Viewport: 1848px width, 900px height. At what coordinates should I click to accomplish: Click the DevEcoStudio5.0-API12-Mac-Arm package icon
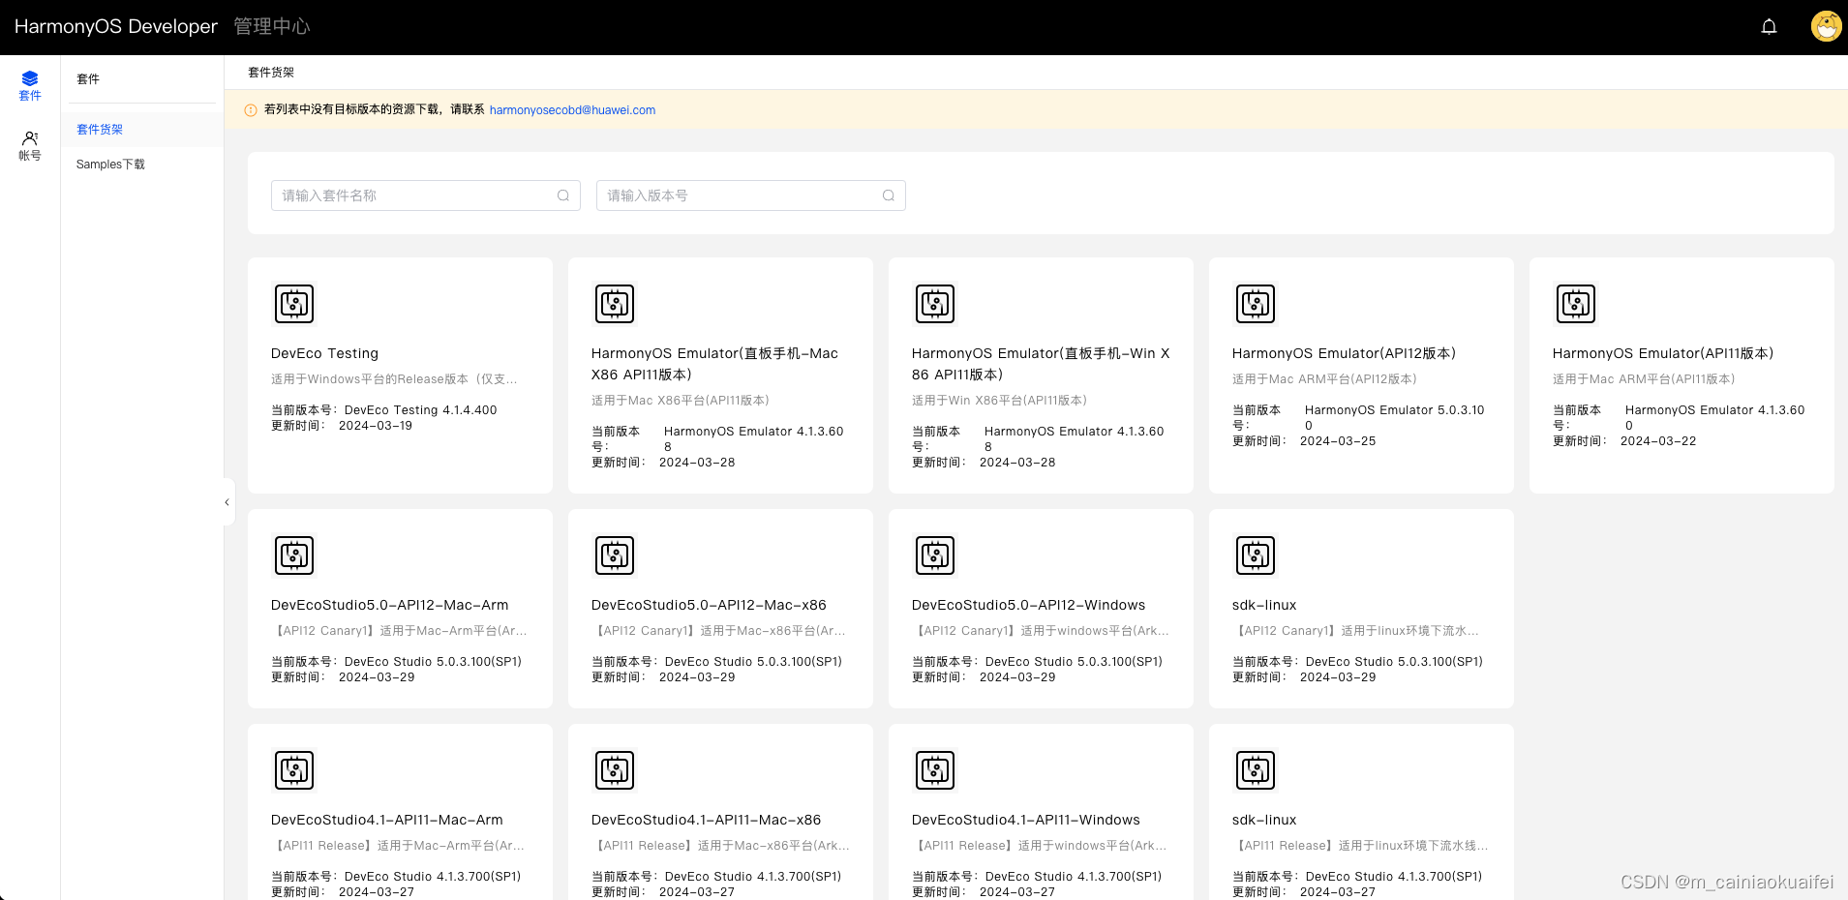coord(294,555)
